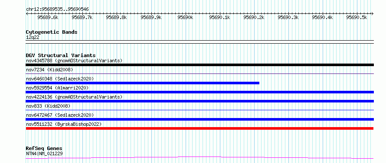
Task: Click nsv4345788 (gnomADStructuralVariants) label
Action: [x=74, y=61]
